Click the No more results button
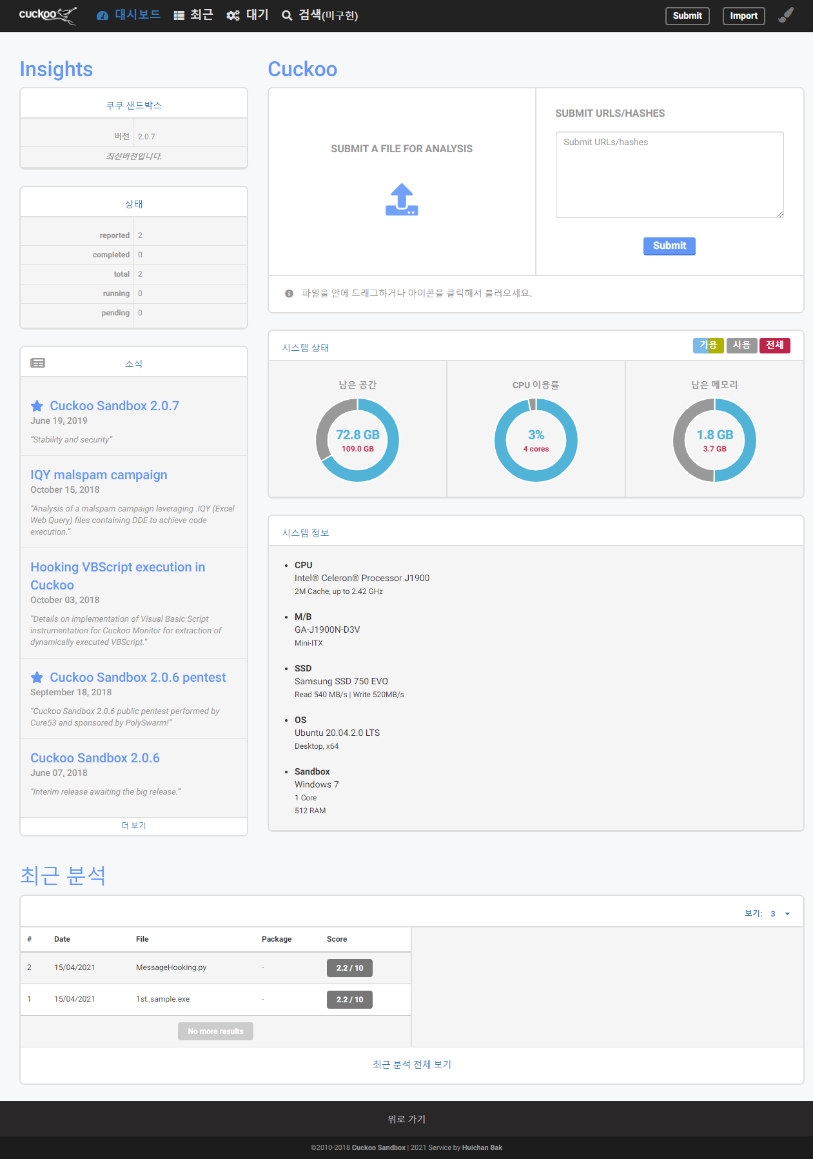Image resolution: width=813 pixels, height=1159 pixels. (x=215, y=1031)
